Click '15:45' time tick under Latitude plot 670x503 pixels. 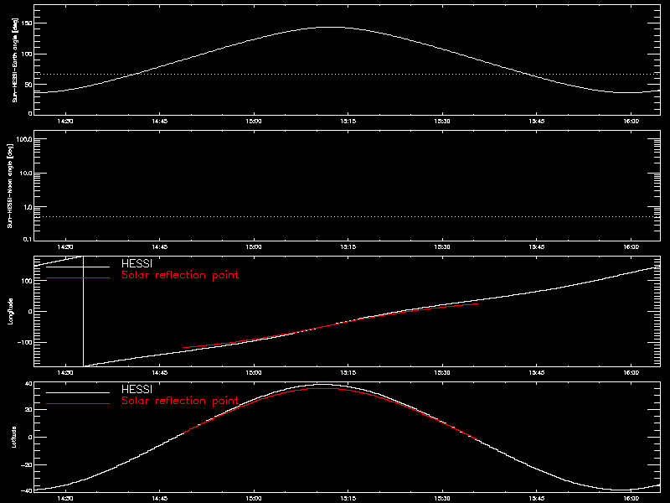537,499
